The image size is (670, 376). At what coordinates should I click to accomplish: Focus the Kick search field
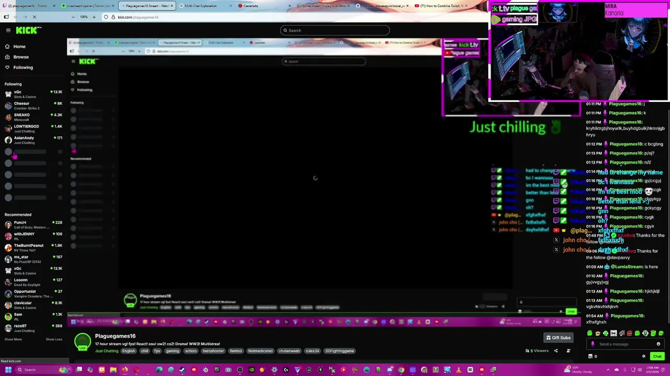[335, 30]
